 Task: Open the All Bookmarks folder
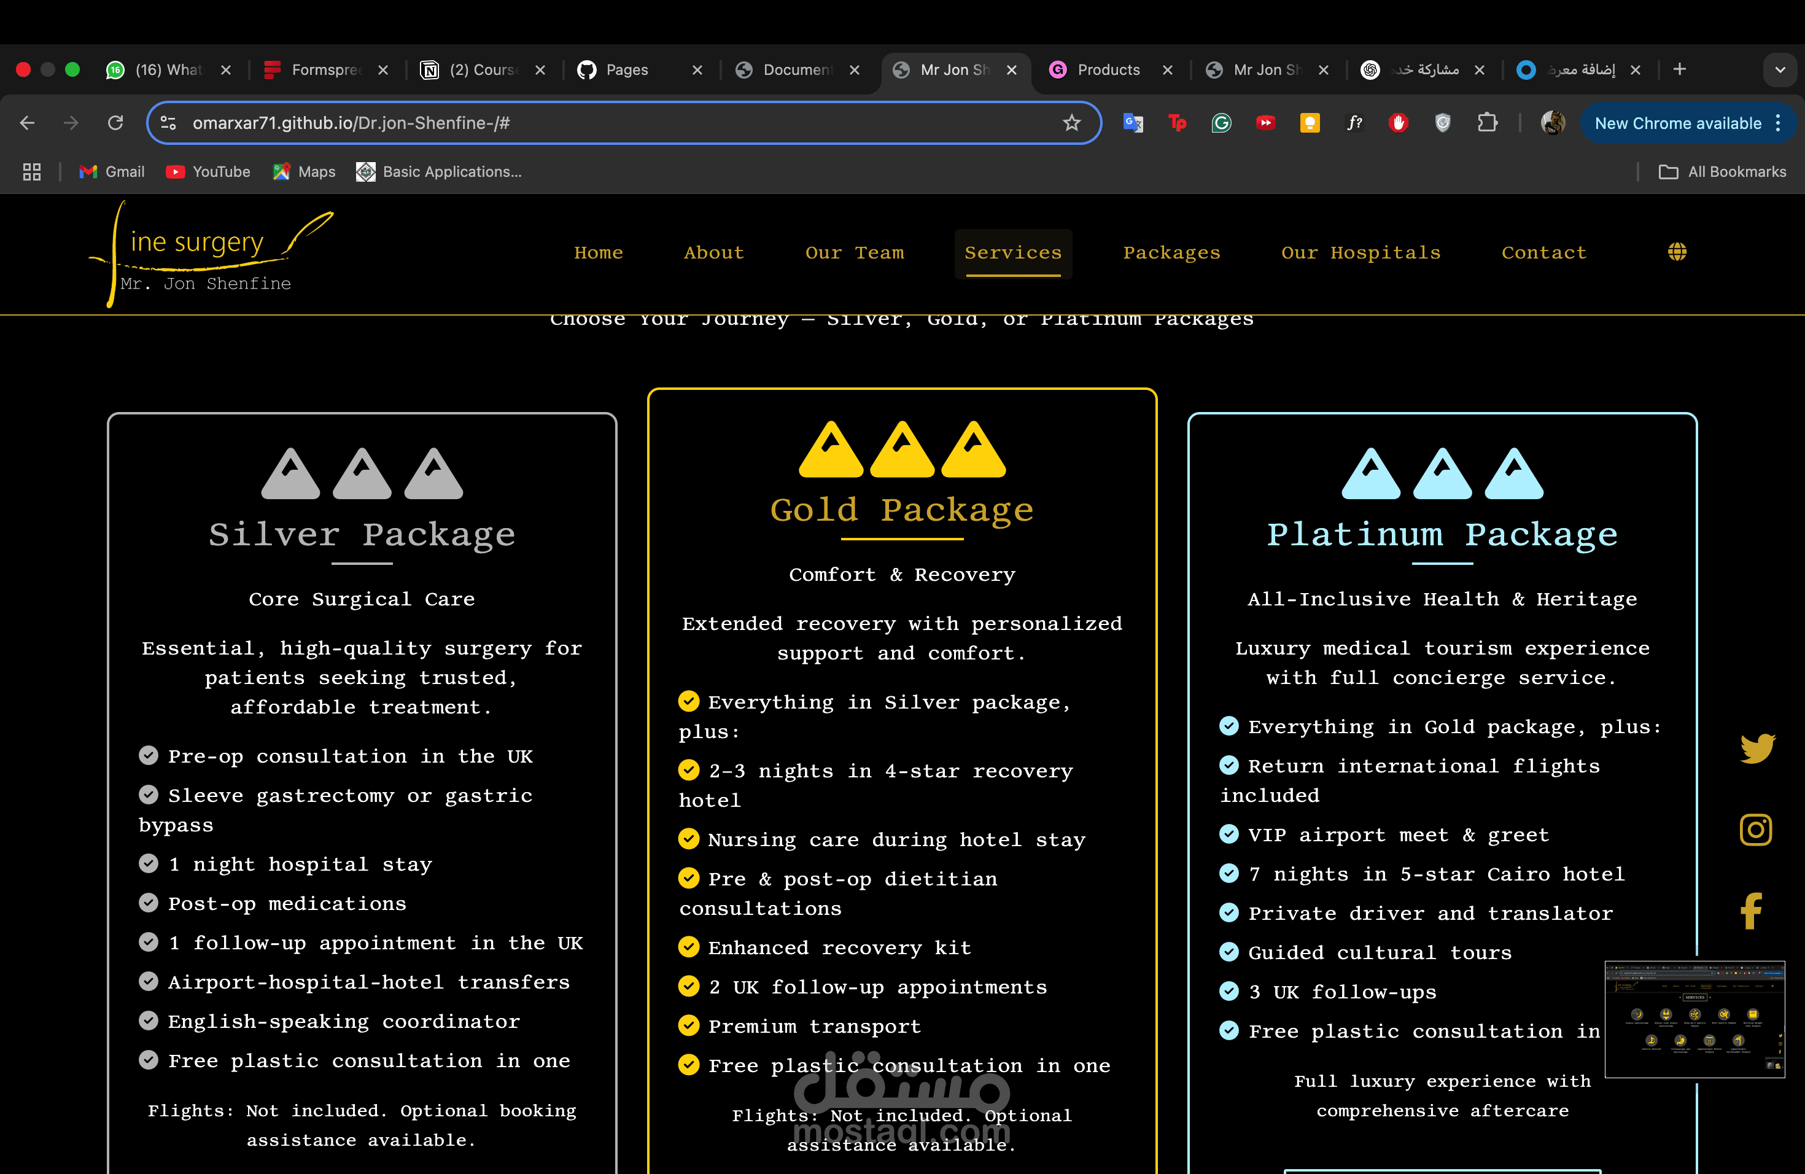pos(1722,172)
